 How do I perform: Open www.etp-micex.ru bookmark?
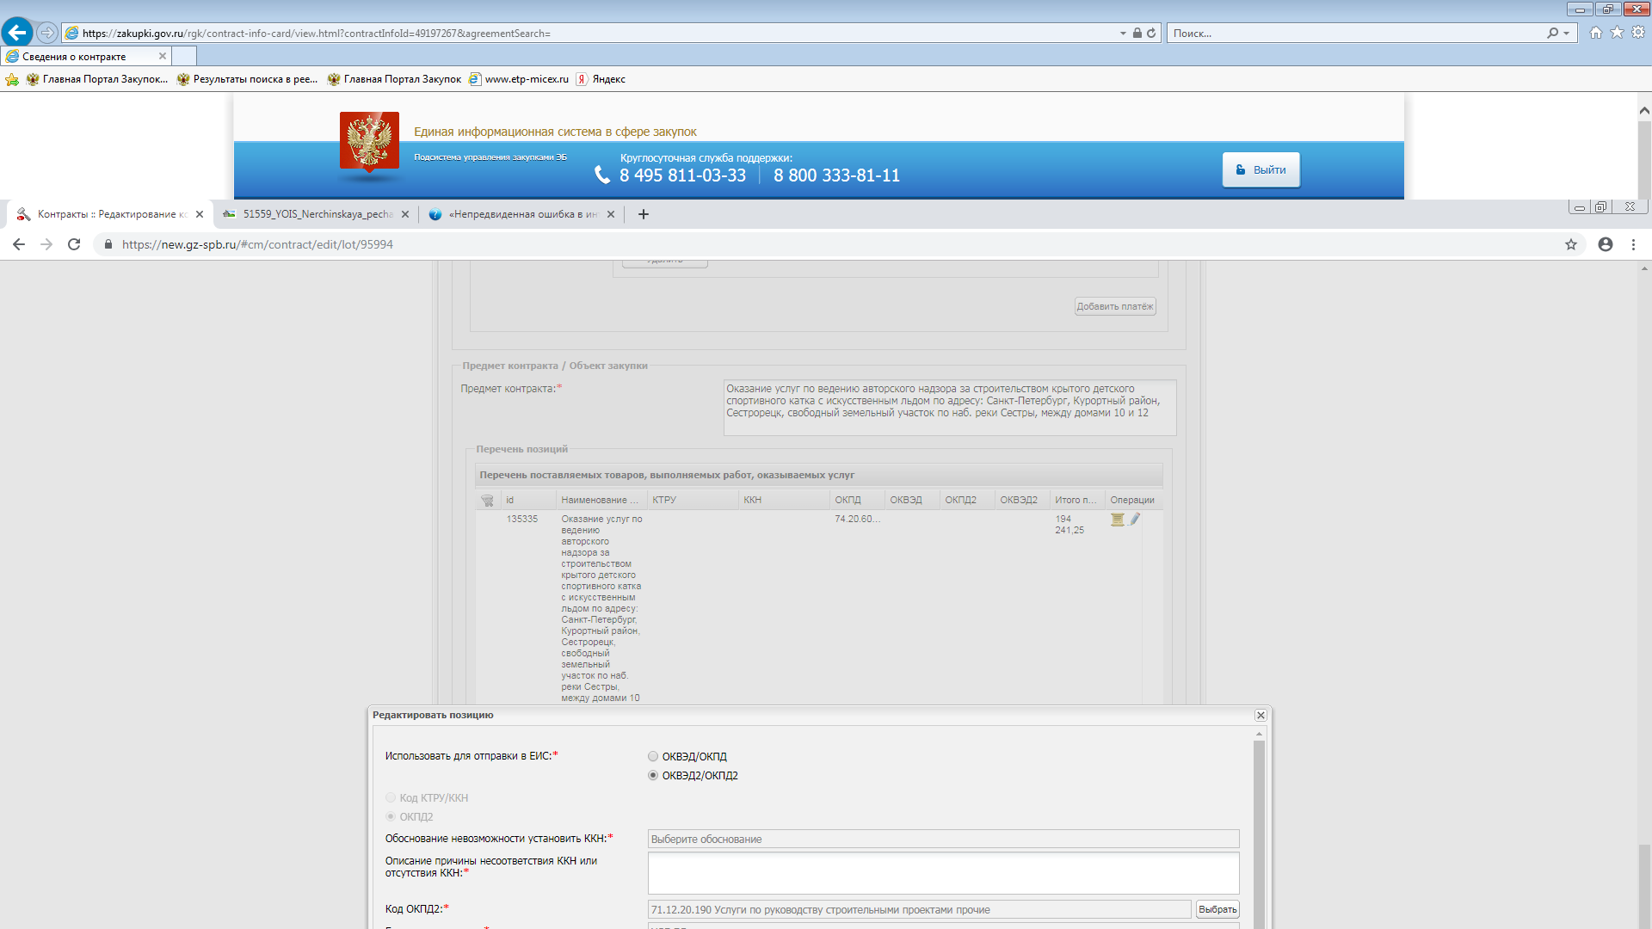(x=519, y=79)
